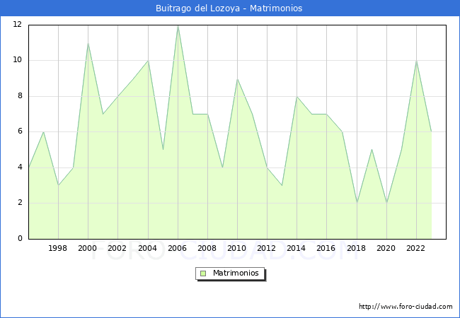
Task: Click the 1998 x-axis year label
Action: pos(58,248)
